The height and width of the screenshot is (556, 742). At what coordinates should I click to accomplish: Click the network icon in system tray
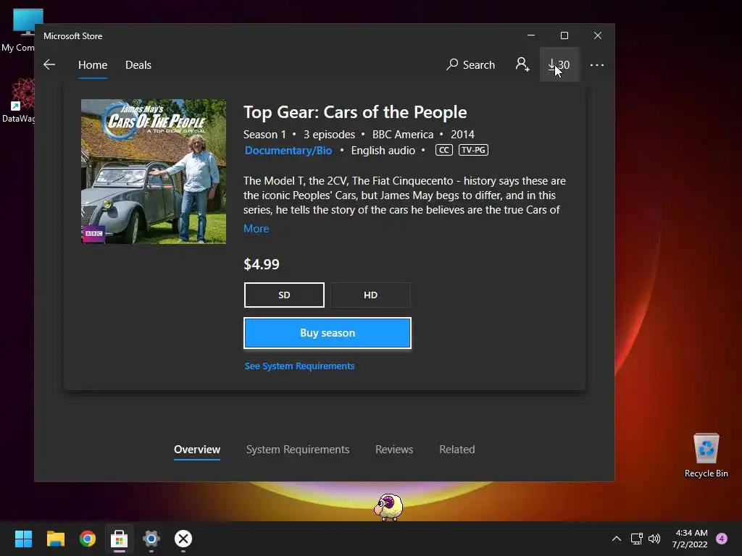point(636,539)
